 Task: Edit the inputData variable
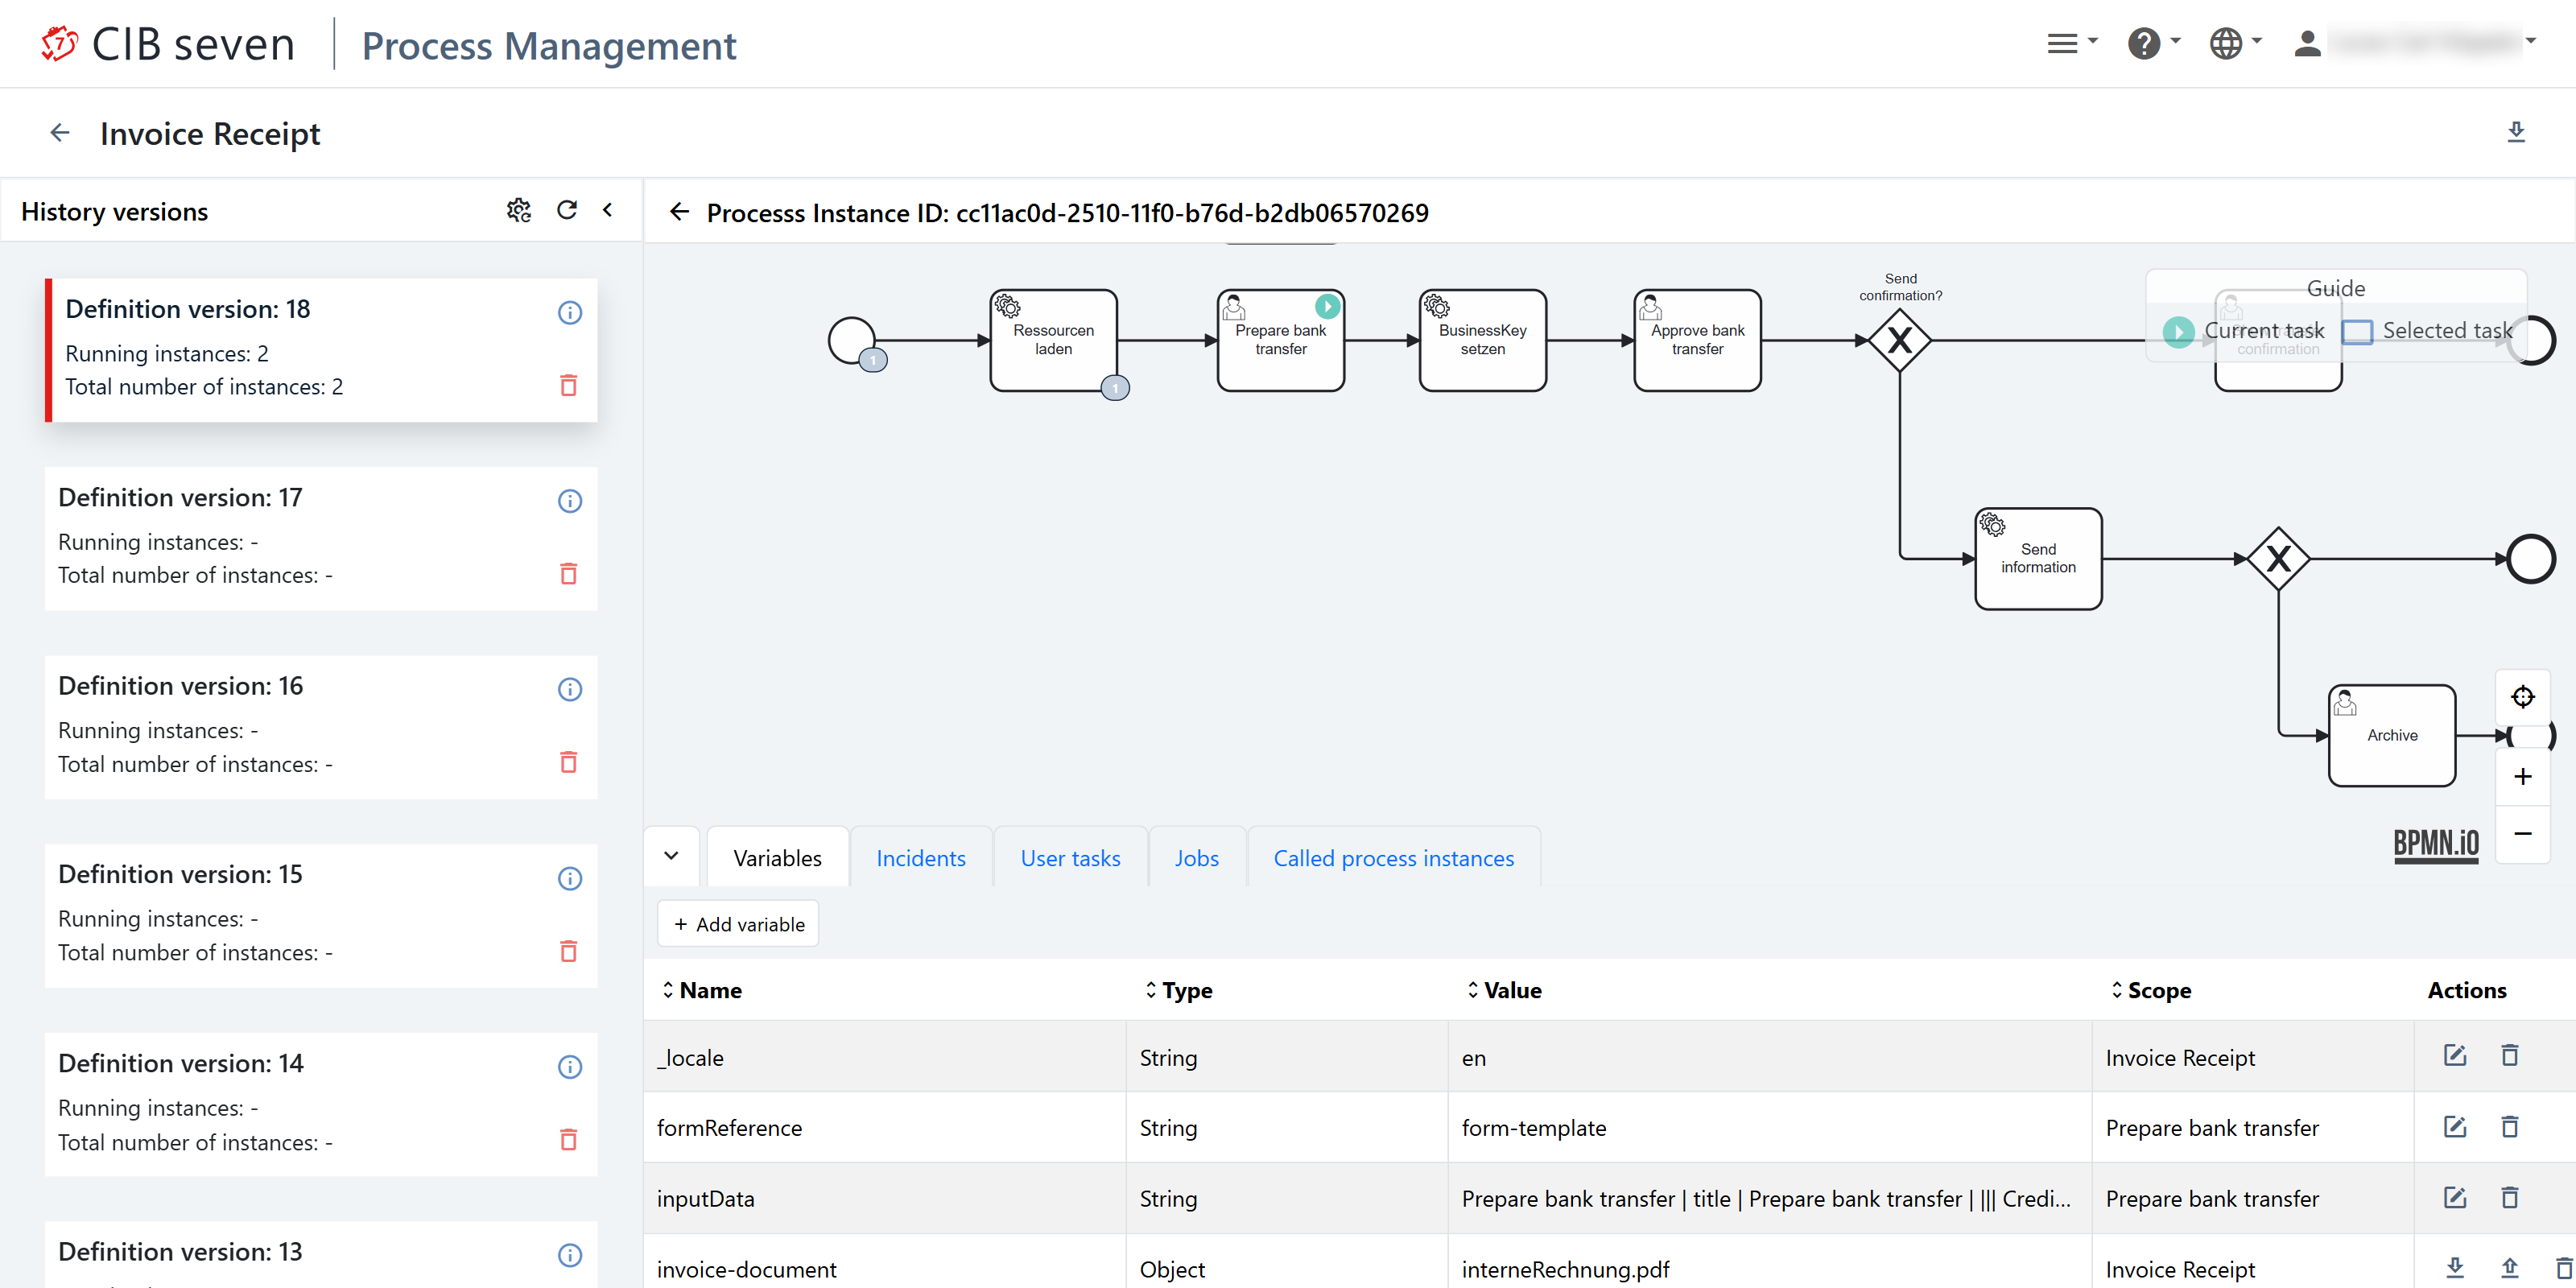[x=2455, y=1197]
